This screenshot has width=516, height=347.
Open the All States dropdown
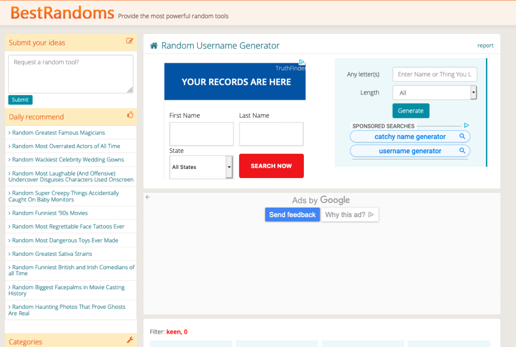201,167
